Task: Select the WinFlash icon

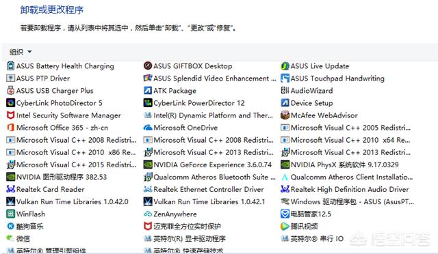Action: [x=11, y=214]
